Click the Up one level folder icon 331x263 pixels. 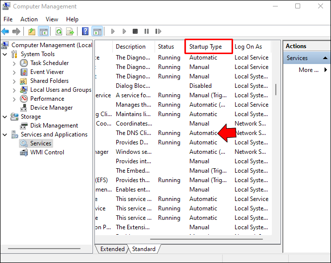pos(32,32)
